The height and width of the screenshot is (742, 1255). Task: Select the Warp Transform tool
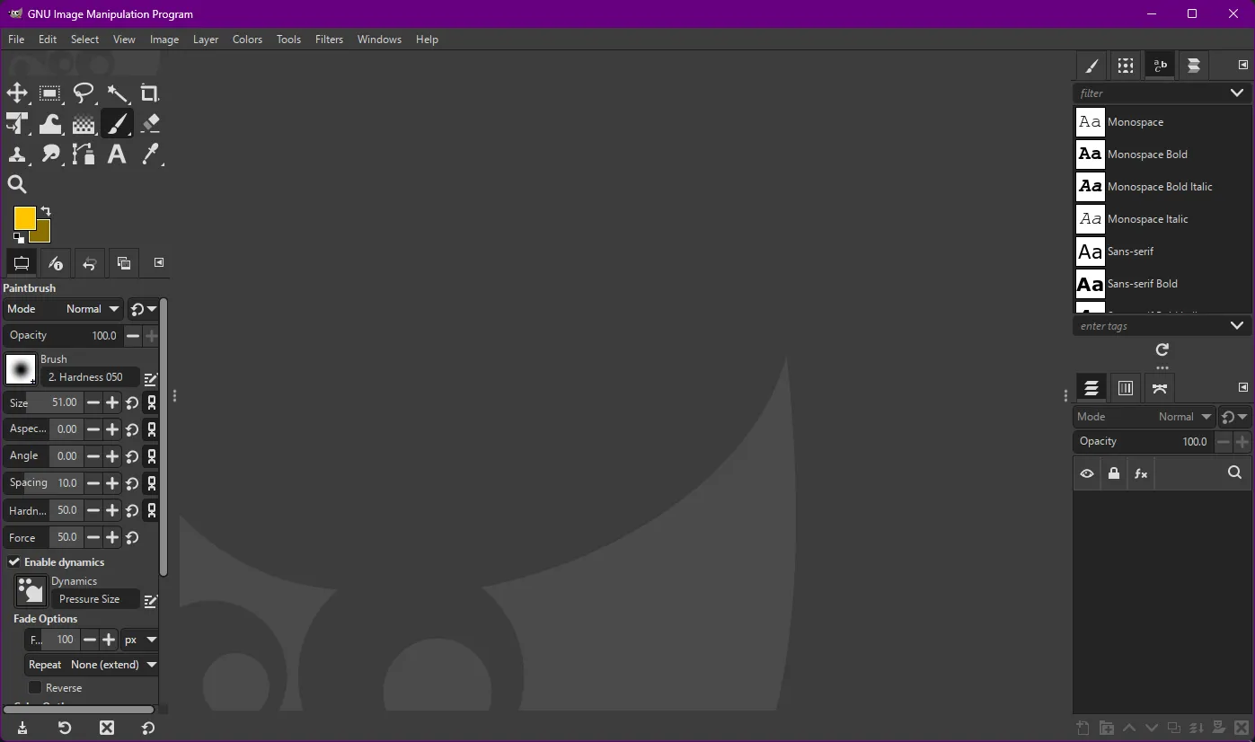[x=50, y=124]
